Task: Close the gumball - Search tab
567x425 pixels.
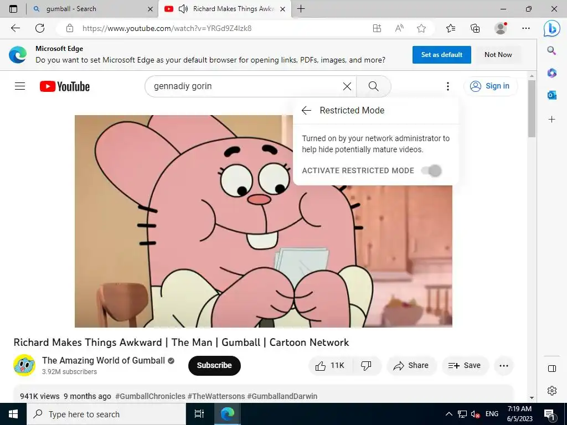Action: click(151, 9)
